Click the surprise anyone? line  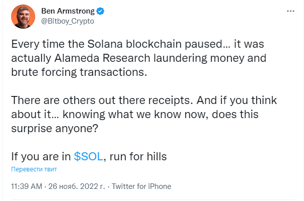pos(55,128)
